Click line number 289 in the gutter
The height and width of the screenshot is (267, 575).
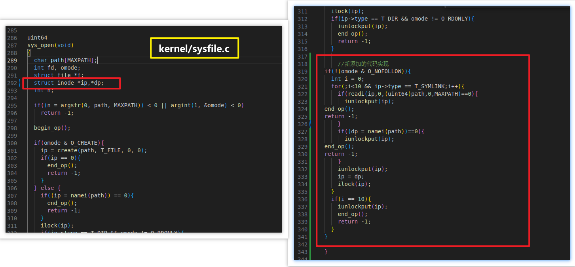pyautogui.click(x=12, y=60)
